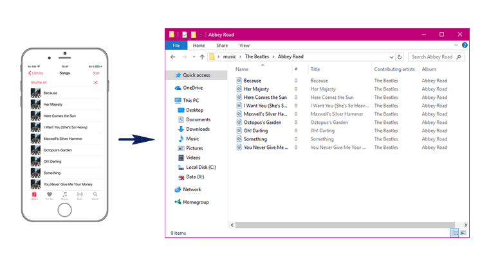Click the Back navigation arrow
The image size is (489, 265).
click(173, 57)
